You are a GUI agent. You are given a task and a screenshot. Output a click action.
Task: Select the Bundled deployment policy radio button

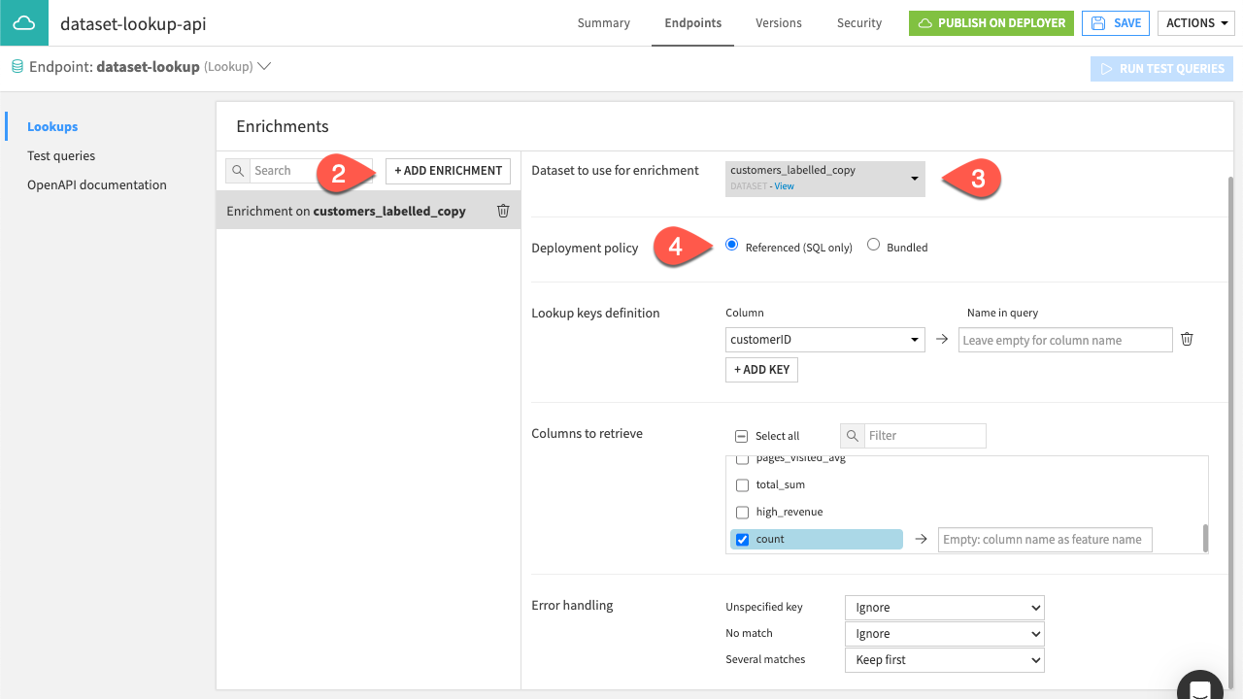(x=873, y=245)
